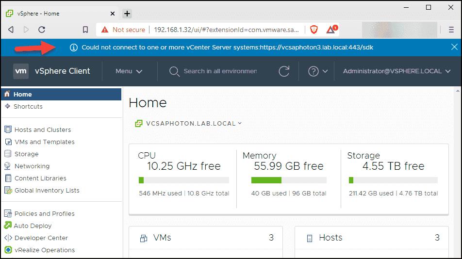Refresh the vSphere Client data

pos(284,71)
